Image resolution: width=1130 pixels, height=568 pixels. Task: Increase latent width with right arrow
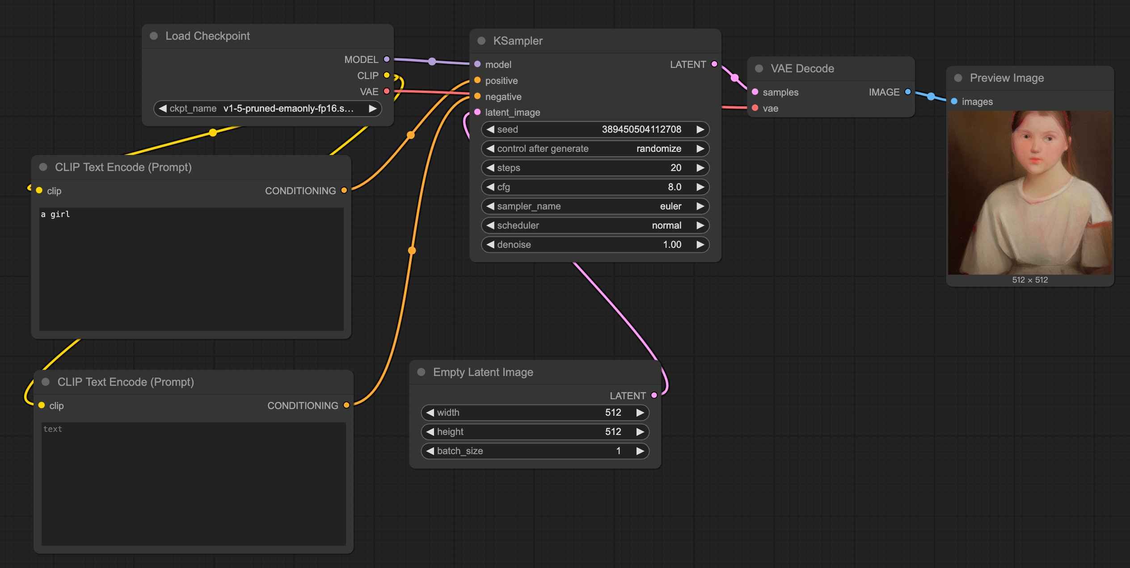point(640,413)
